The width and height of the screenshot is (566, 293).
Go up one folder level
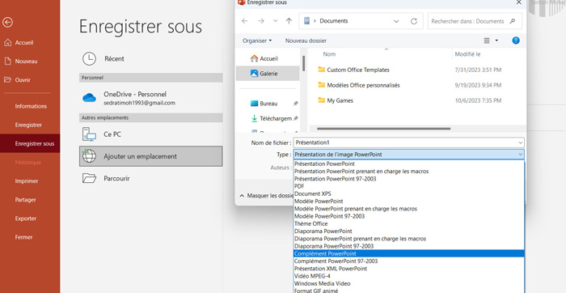click(x=289, y=21)
